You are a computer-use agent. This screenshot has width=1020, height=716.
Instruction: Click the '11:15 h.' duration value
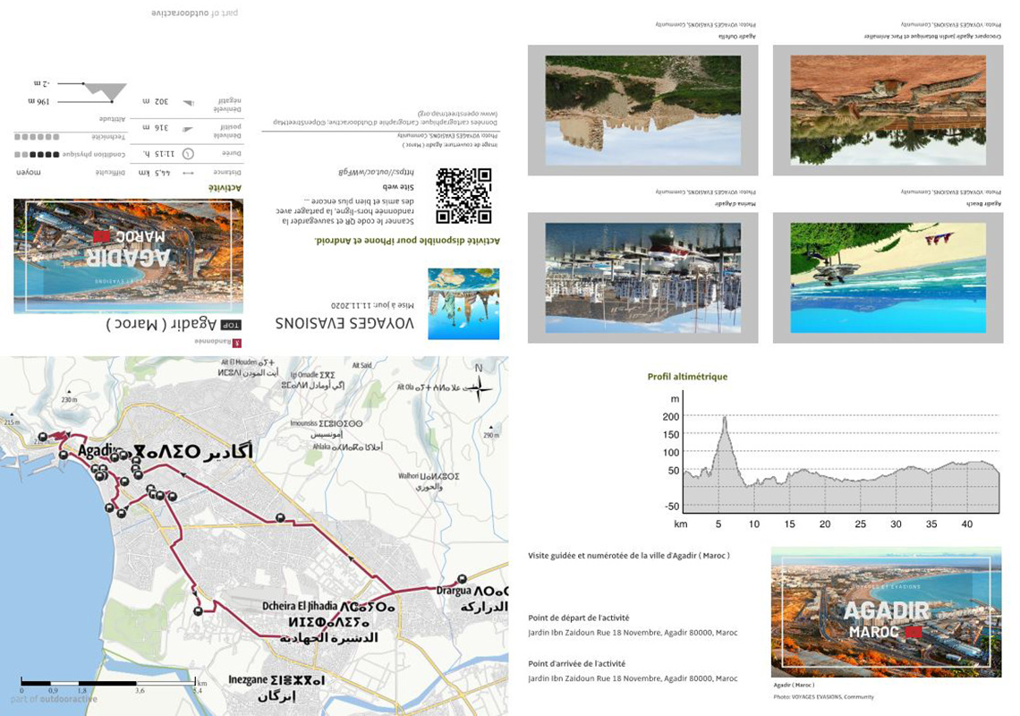pos(158,154)
